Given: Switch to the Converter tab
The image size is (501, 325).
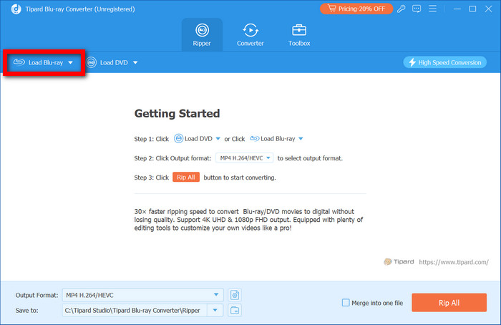Looking at the screenshot, I should [x=250, y=31].
